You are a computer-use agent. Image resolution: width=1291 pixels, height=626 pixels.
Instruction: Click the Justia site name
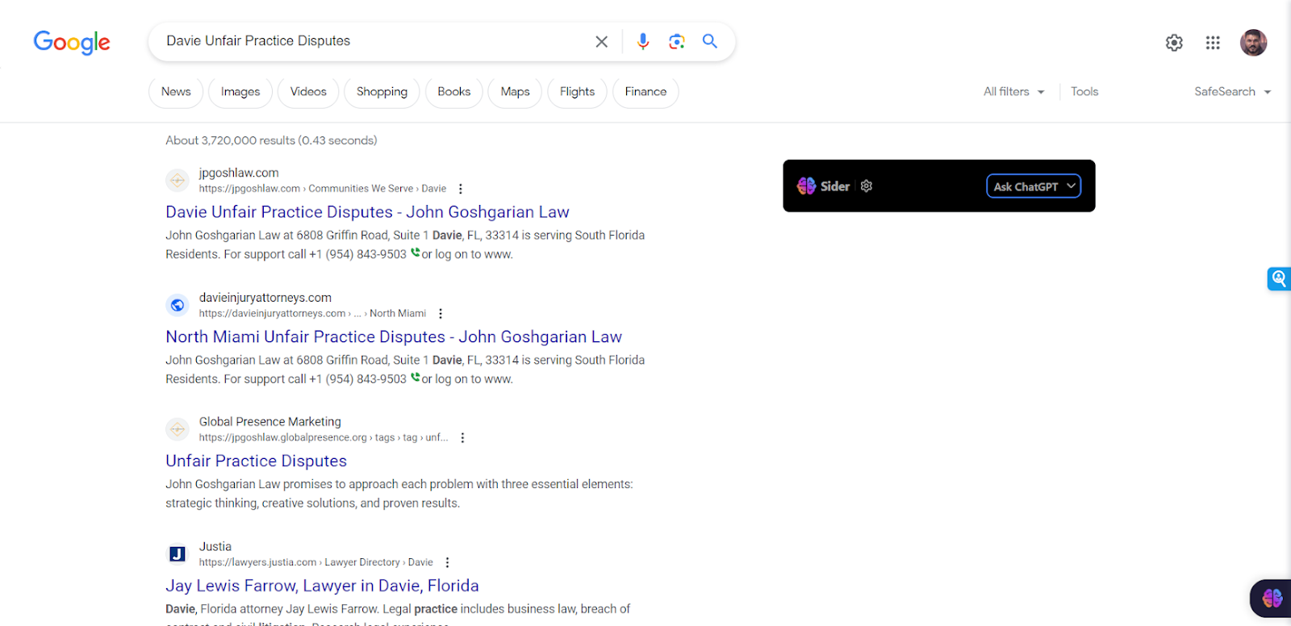(215, 547)
